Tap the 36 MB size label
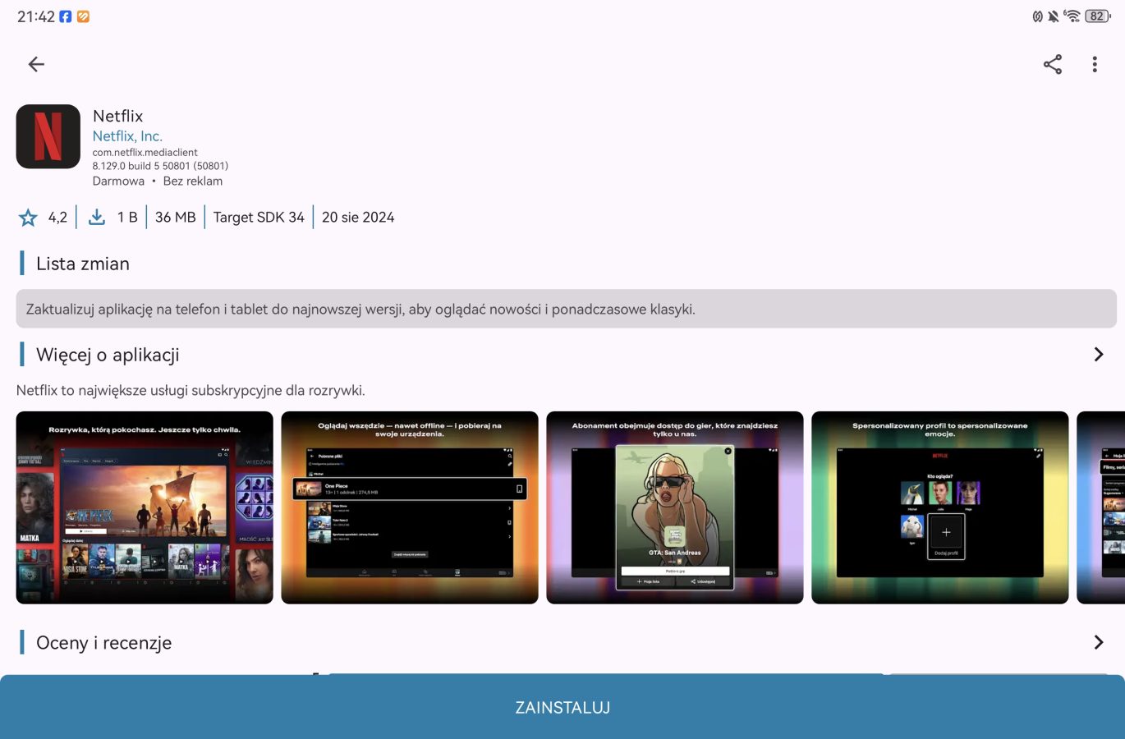 point(176,218)
